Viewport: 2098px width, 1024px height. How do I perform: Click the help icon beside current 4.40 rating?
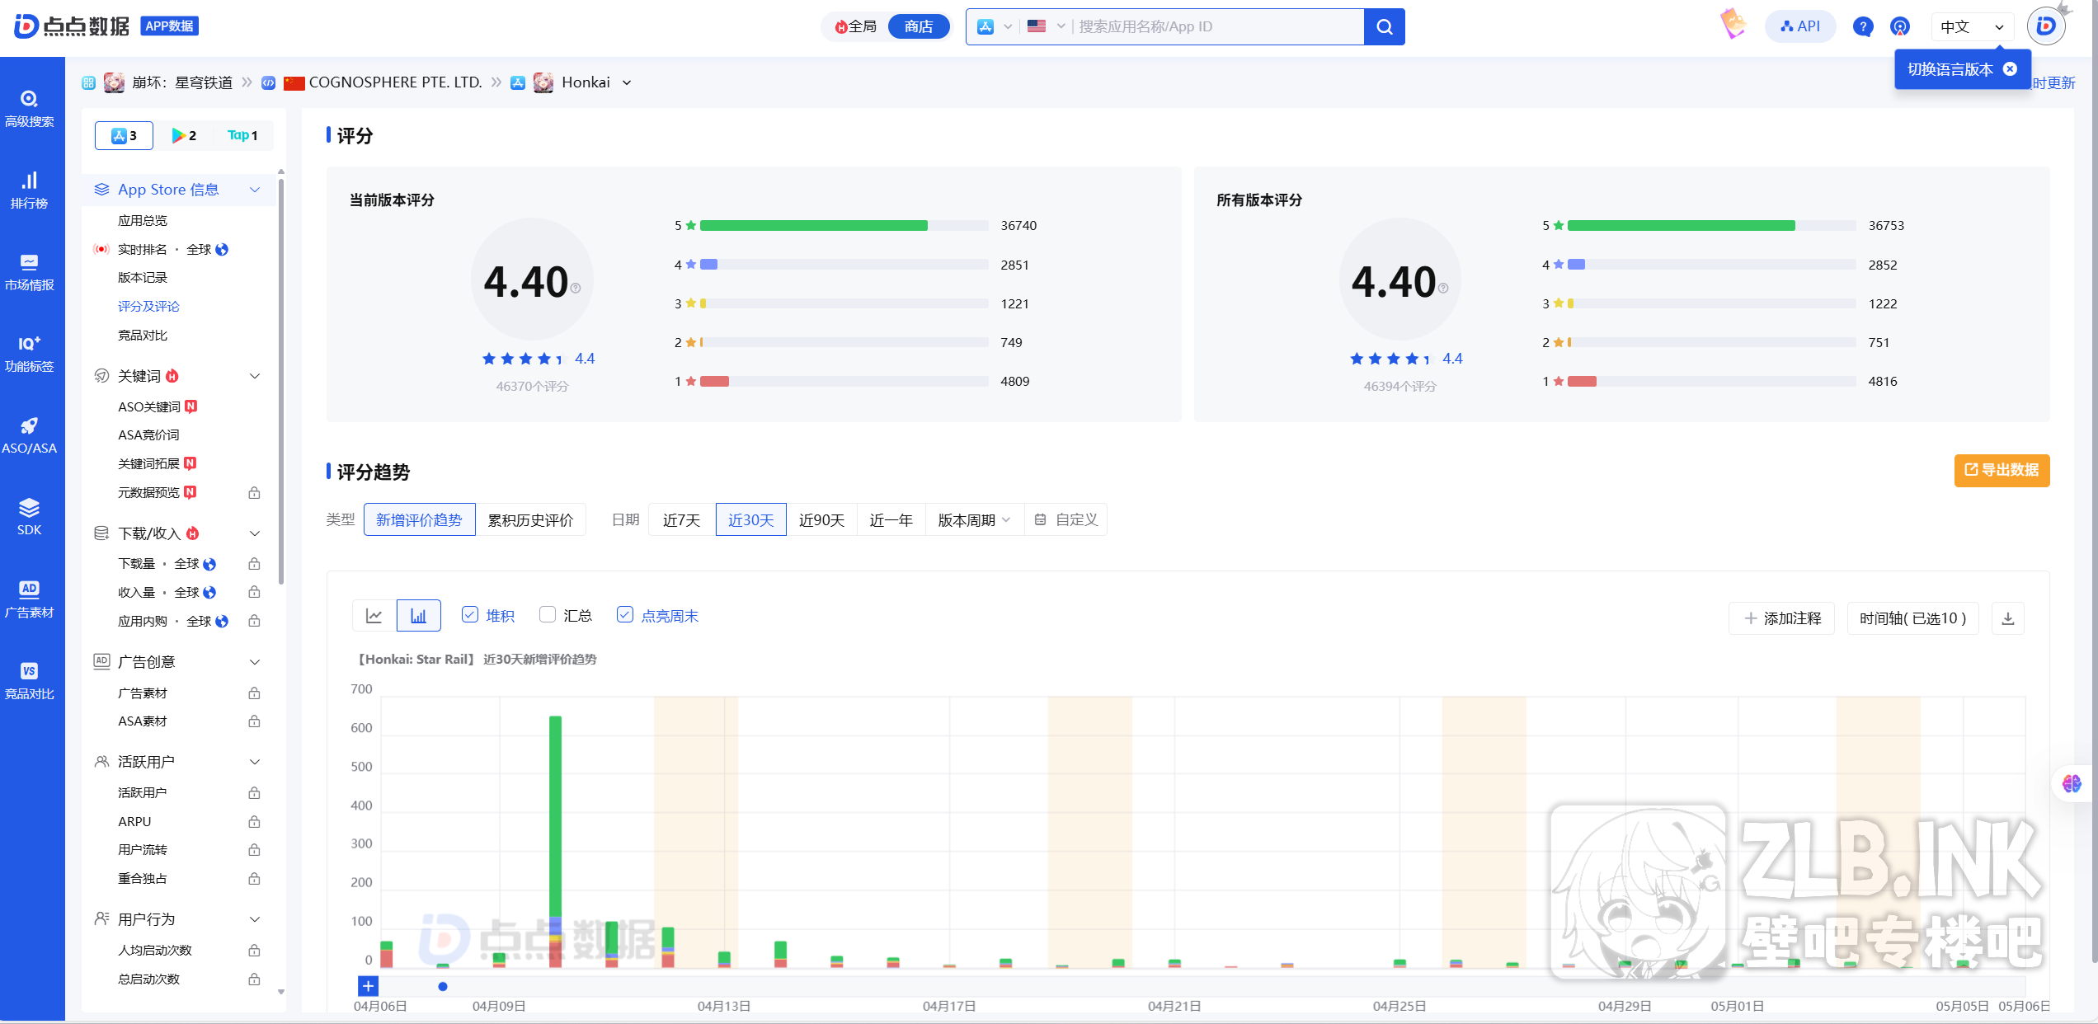tap(576, 288)
